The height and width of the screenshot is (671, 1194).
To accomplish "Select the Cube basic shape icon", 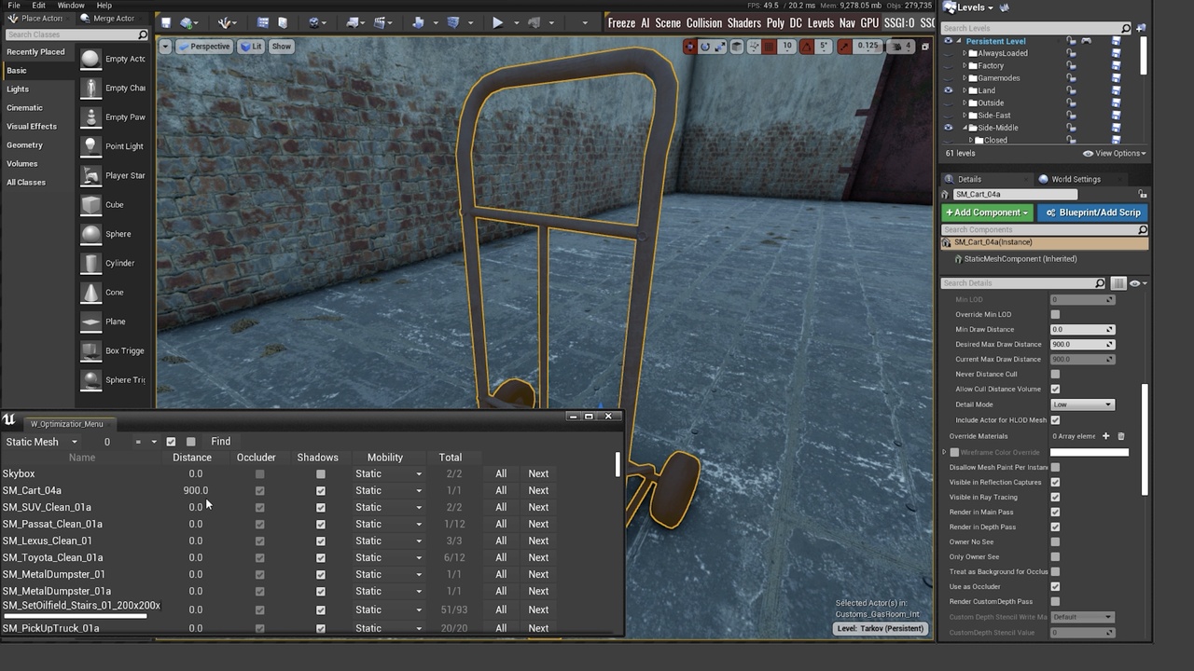I will [90, 205].
